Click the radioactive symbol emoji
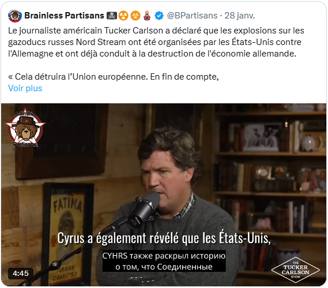Viewport: 328px width, 288px height. pyautogui.click(x=123, y=16)
